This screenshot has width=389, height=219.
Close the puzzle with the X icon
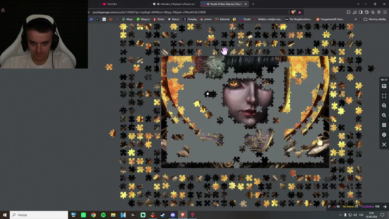coord(384,144)
